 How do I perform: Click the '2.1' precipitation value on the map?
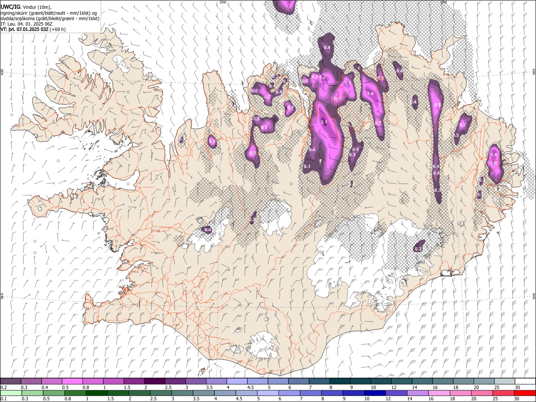(324, 122)
